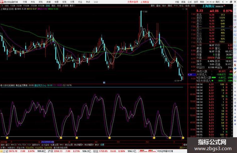Click the 卖五 ask row
Image resolution: width=237 pixels, height=153 pixels.
point(214,15)
